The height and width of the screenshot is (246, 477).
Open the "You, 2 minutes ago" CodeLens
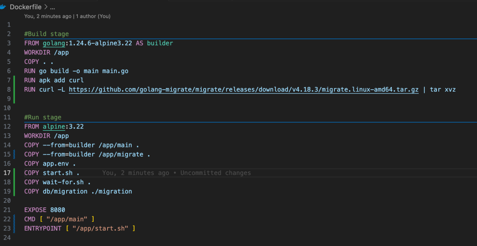48,16
